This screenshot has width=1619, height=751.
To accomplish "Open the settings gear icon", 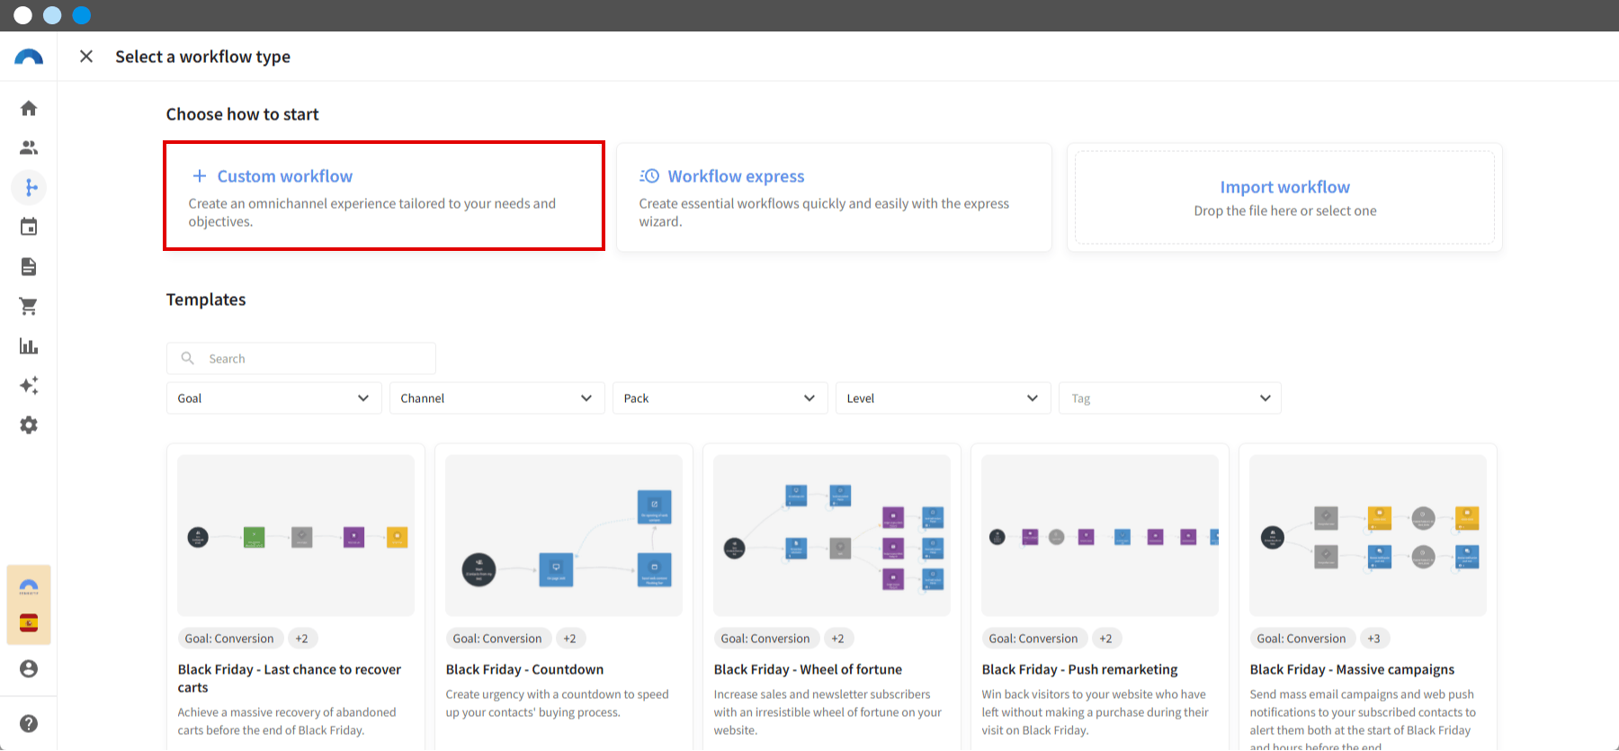I will pyautogui.click(x=29, y=425).
